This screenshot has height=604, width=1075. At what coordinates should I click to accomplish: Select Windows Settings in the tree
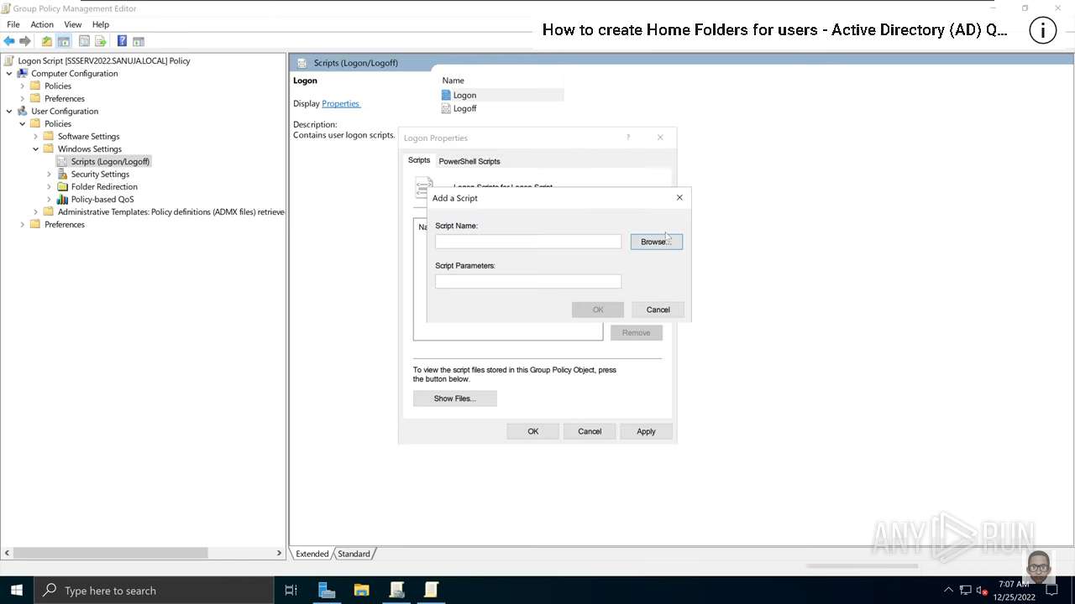(x=90, y=148)
